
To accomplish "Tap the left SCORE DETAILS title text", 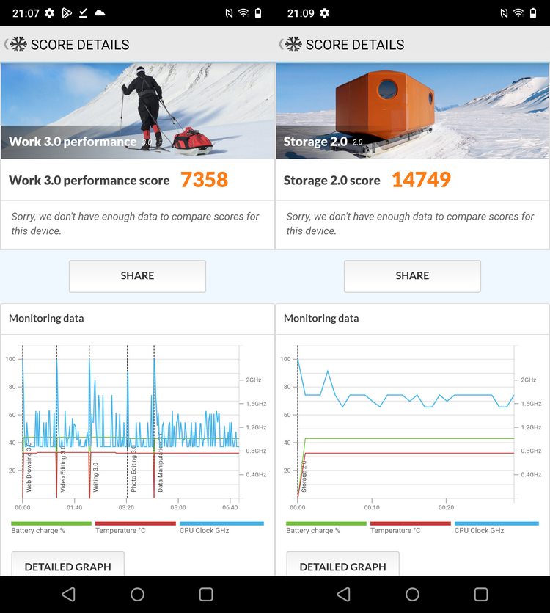I will [80, 45].
